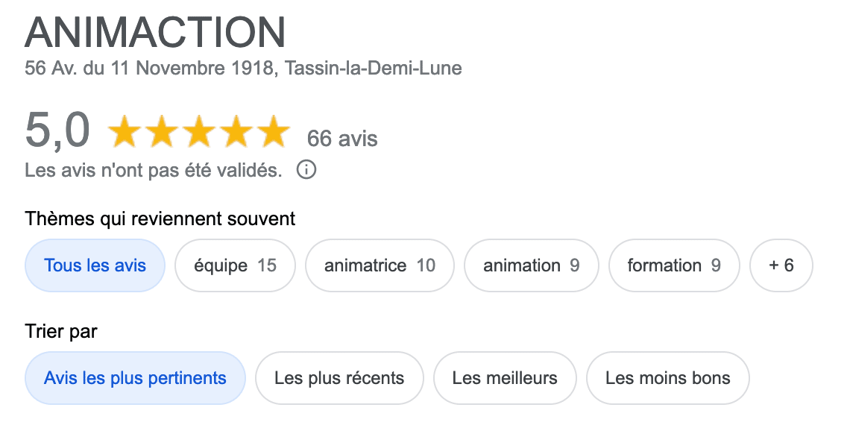Click the Tassin-la-Demi-Lune address line
850x428 pixels.
[243, 69]
